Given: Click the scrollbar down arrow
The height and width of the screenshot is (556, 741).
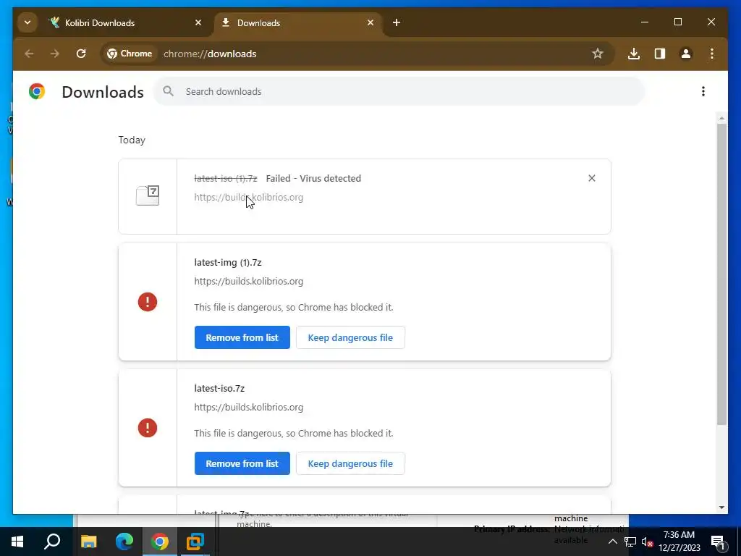Looking at the screenshot, I should (721, 507).
